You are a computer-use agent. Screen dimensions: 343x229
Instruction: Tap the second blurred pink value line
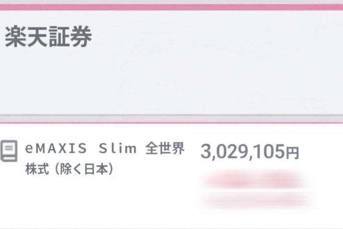256,200
